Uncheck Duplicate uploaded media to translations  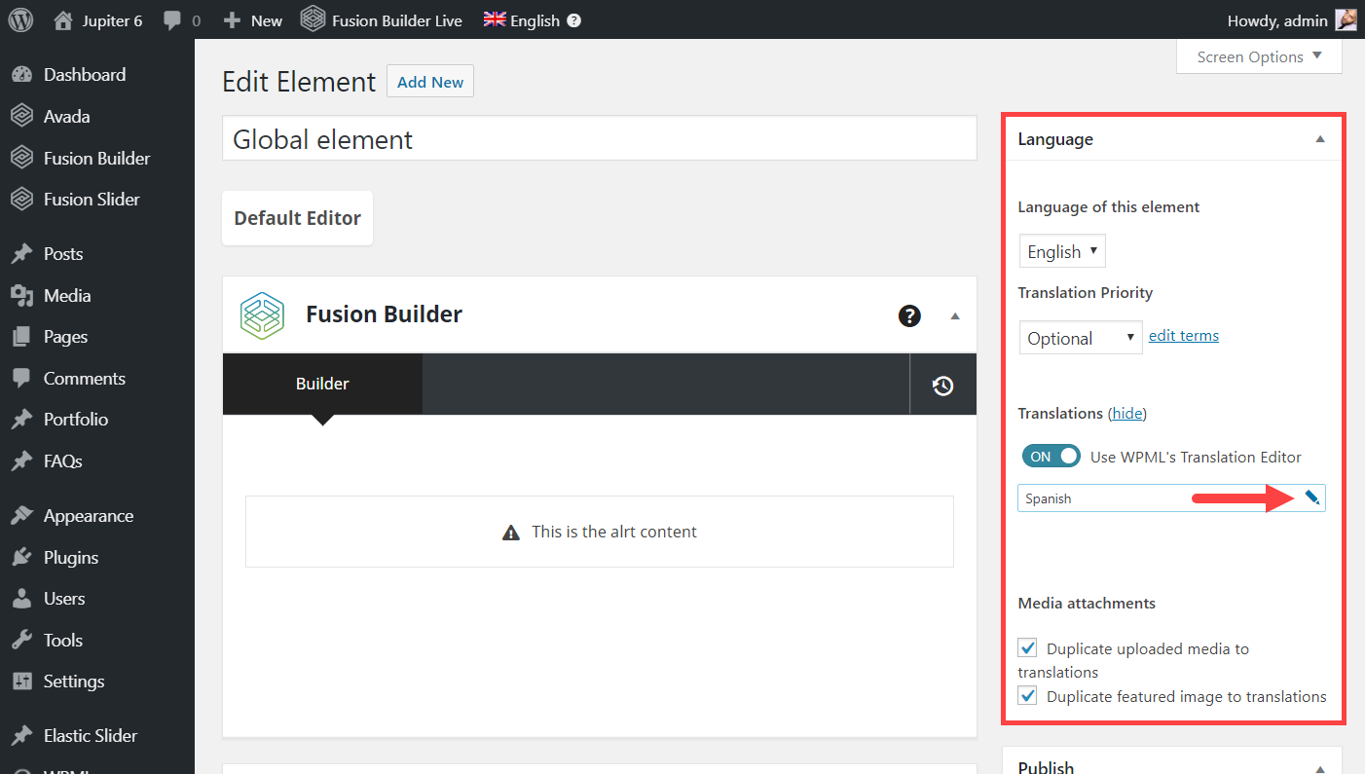1027,647
